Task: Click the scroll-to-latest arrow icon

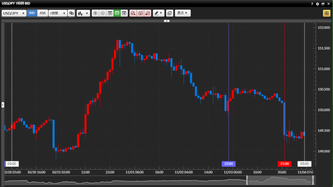Action: (124, 13)
